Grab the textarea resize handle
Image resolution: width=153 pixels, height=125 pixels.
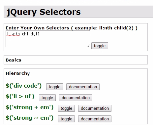click(x=88, y=46)
